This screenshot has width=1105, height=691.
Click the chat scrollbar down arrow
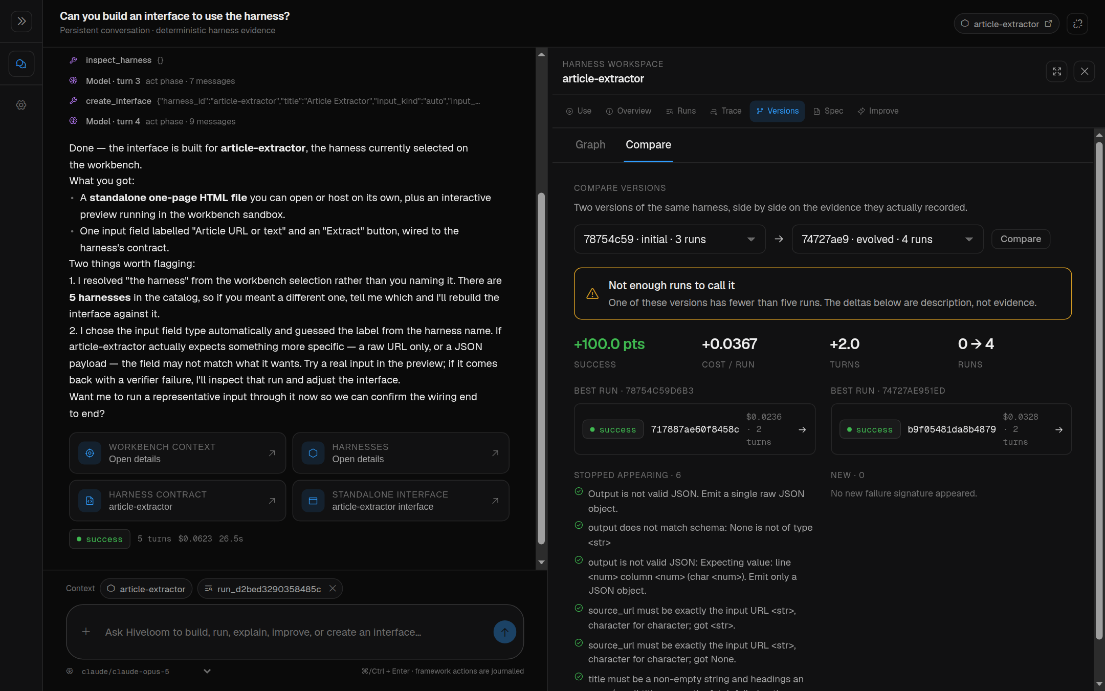point(541,562)
